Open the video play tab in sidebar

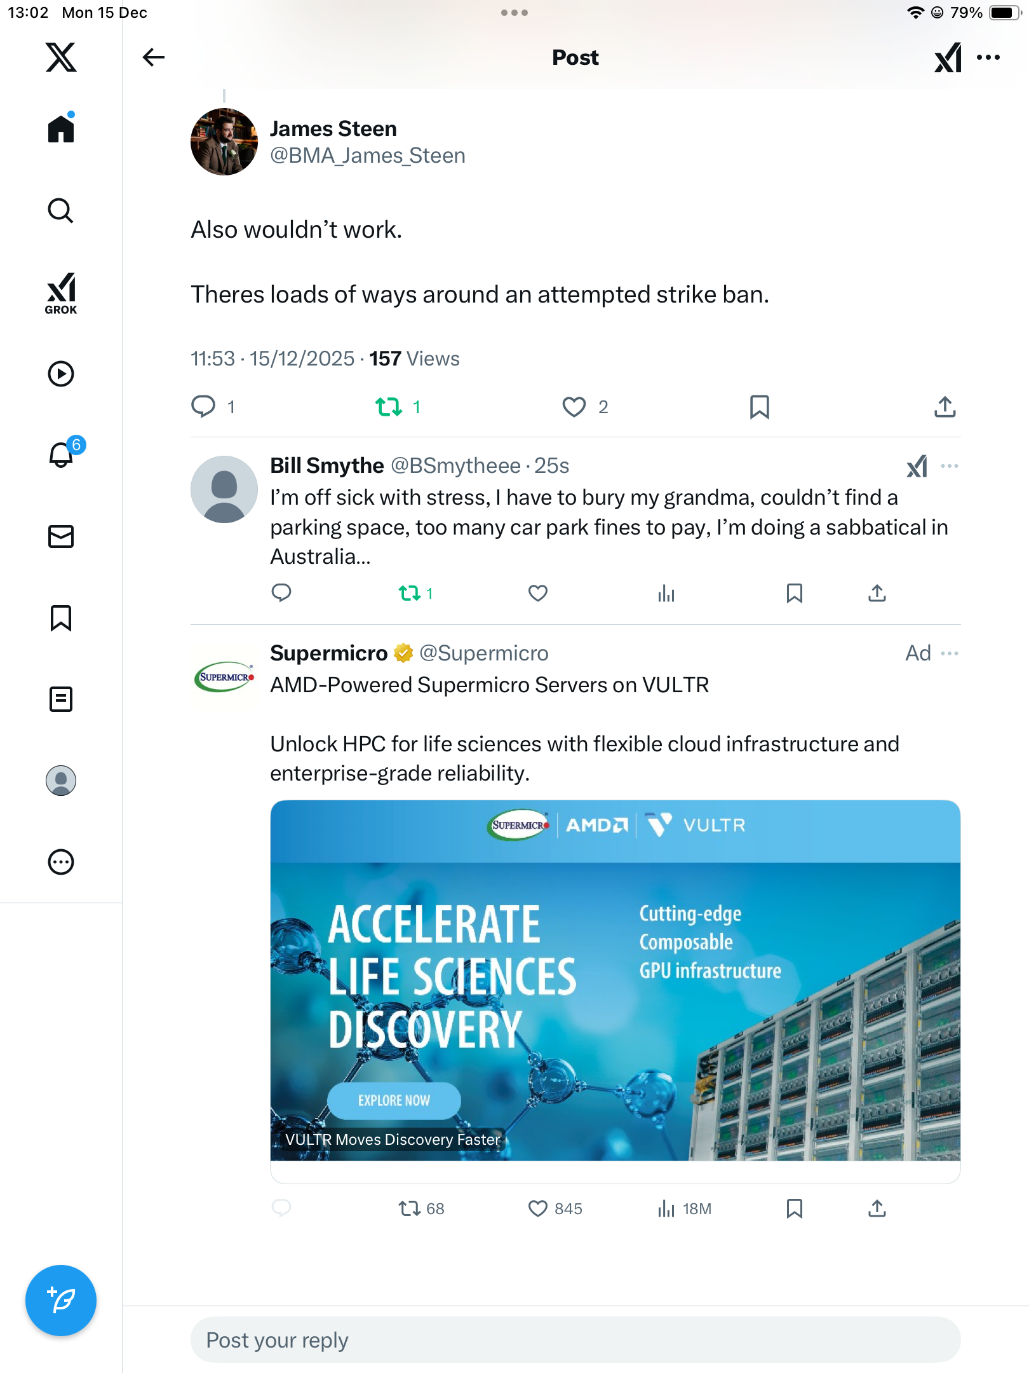click(61, 374)
